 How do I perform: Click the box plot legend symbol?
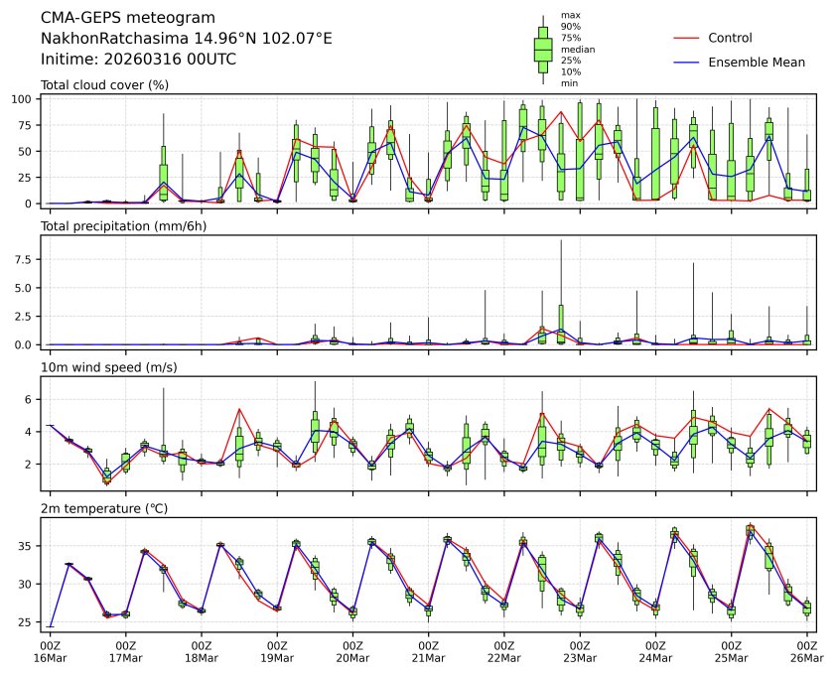pos(543,49)
